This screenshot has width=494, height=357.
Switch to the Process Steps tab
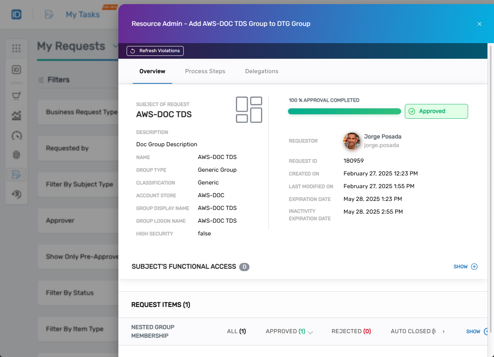click(x=205, y=71)
